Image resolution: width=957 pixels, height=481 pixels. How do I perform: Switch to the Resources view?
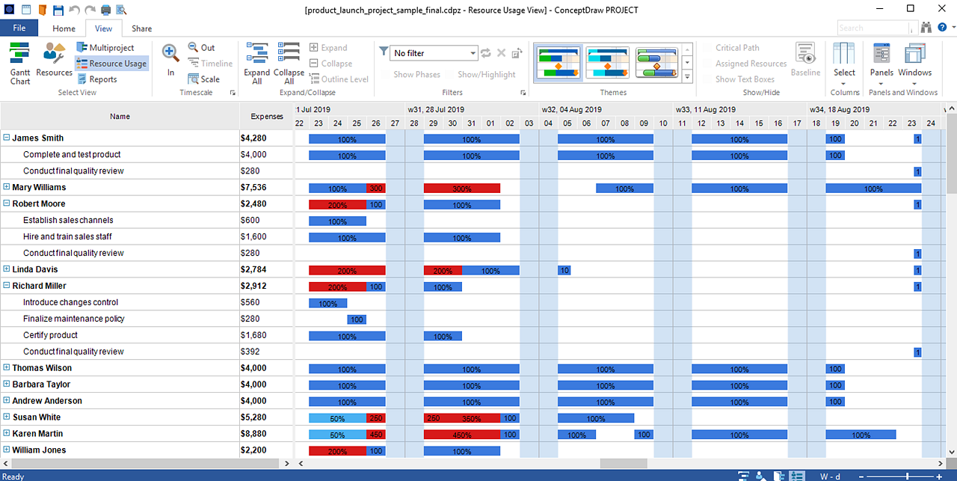(54, 60)
